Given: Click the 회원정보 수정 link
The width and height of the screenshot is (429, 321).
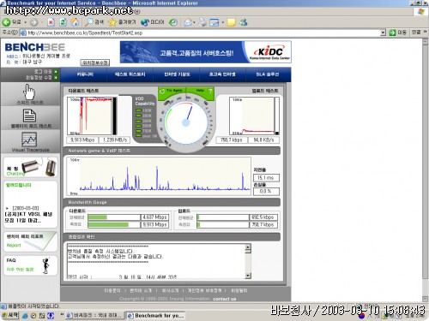Looking at the screenshot, I should tap(39, 77).
